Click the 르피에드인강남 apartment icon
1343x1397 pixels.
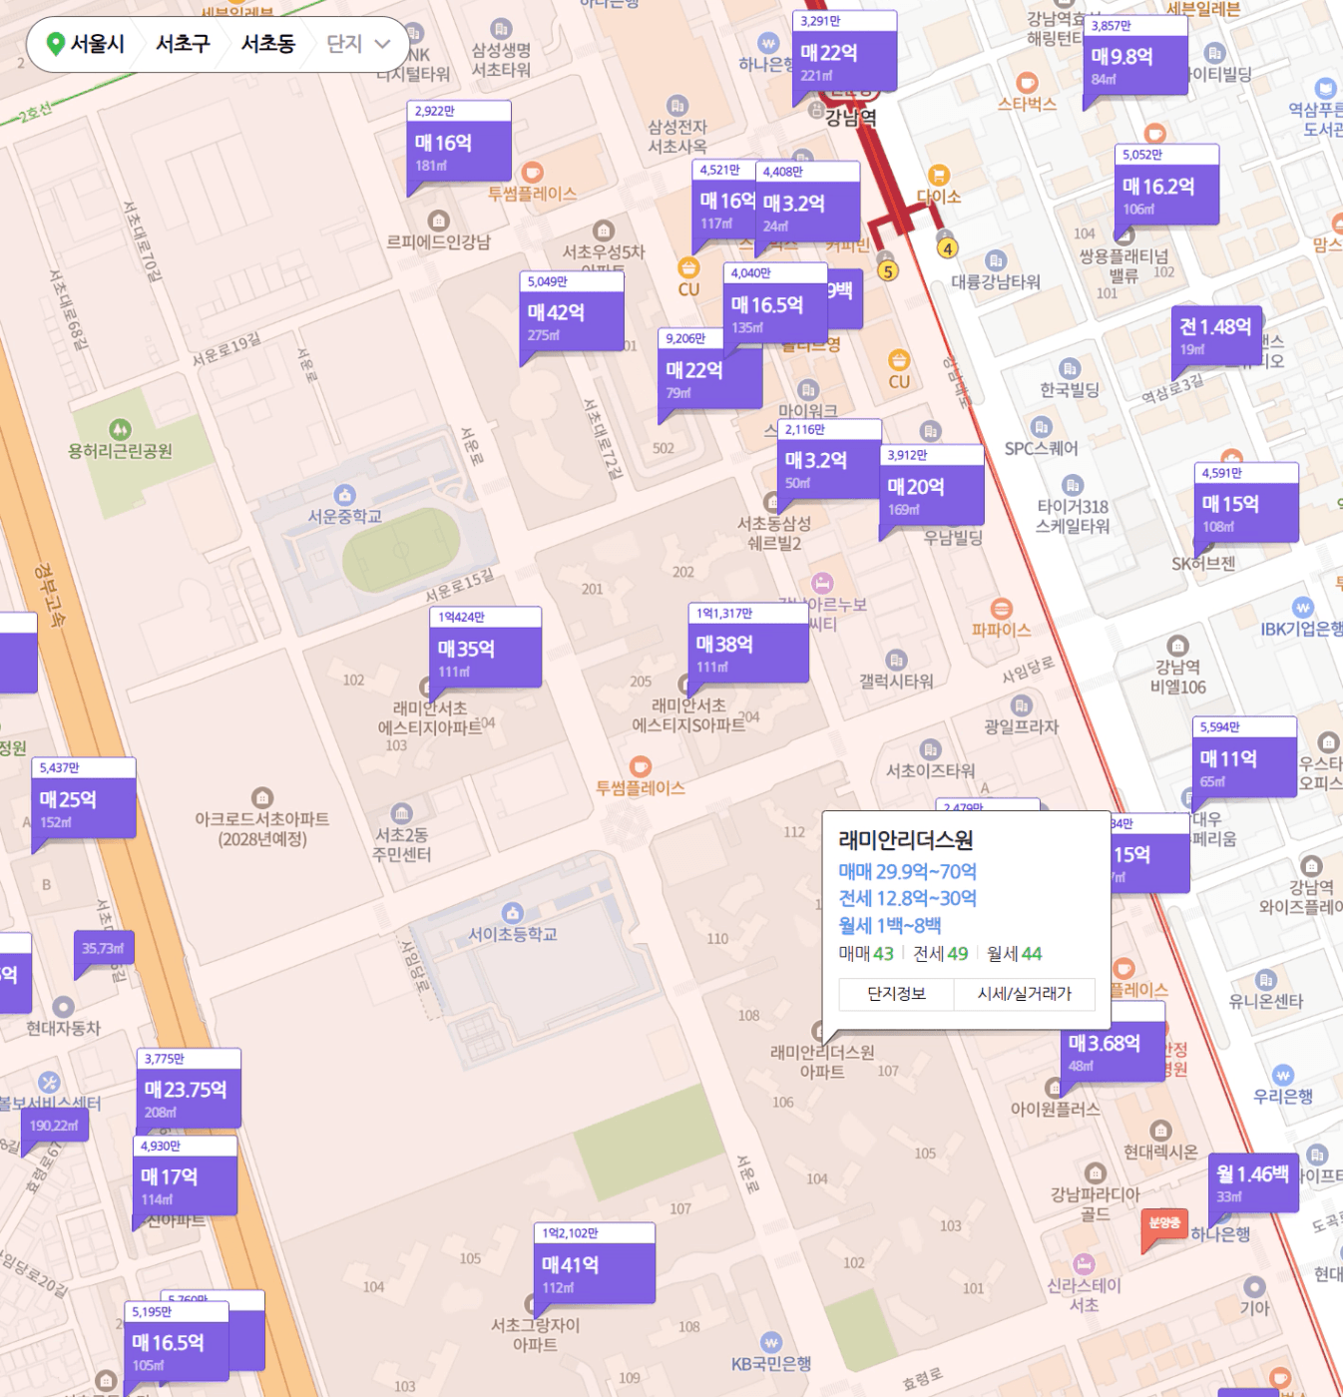[438, 220]
